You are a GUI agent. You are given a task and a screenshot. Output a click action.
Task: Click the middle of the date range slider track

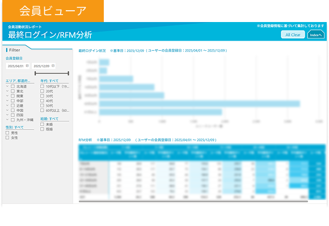coord(52,73)
